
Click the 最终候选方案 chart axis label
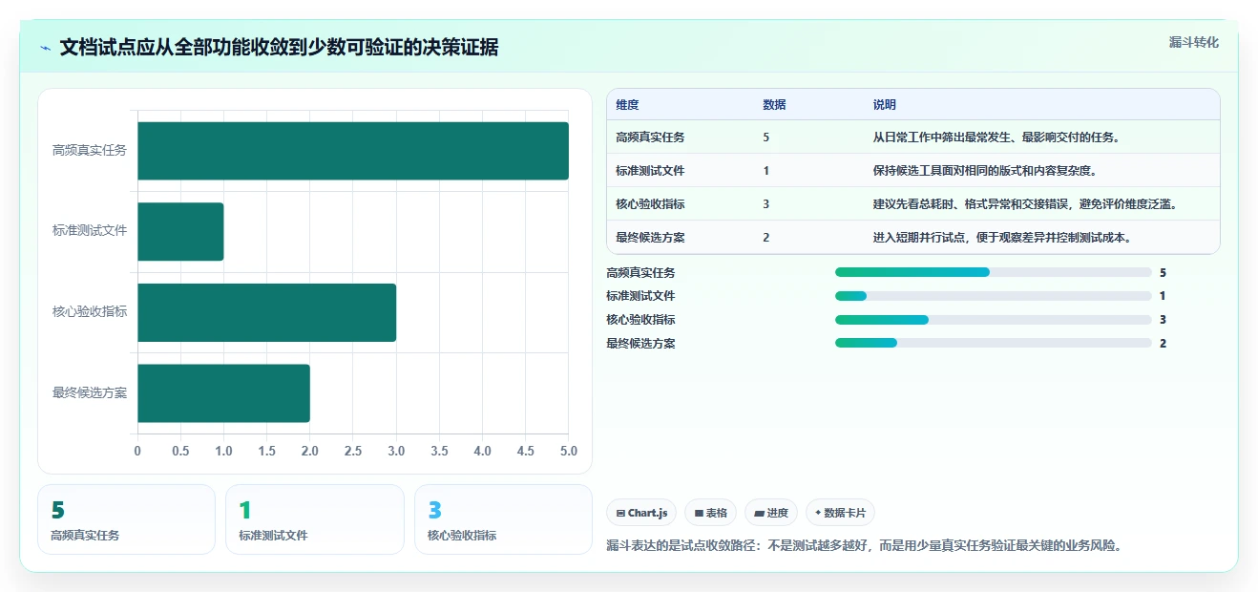pos(90,392)
